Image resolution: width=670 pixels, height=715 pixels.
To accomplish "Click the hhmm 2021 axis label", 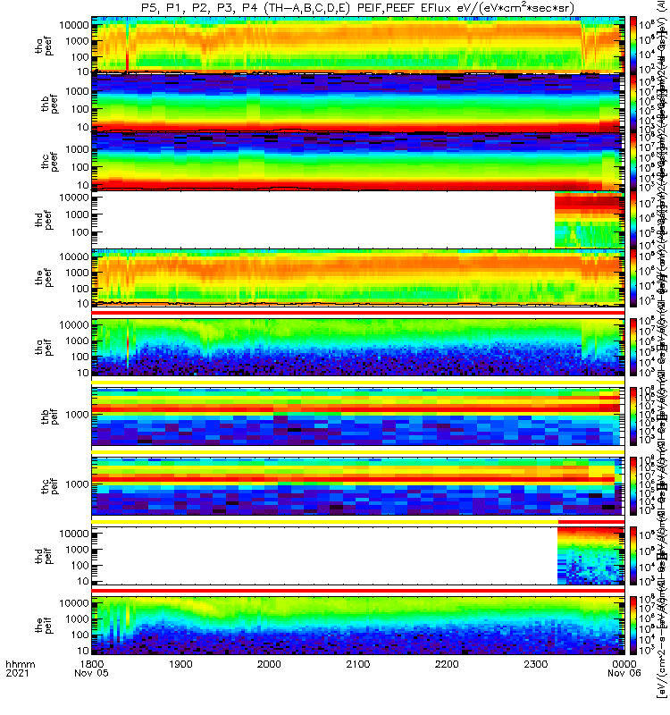I will [x=20, y=669].
